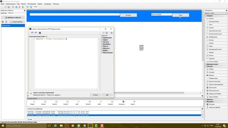Click Отмена in PHP code editor
This screenshot has height=128, width=228.
pos(95,95)
